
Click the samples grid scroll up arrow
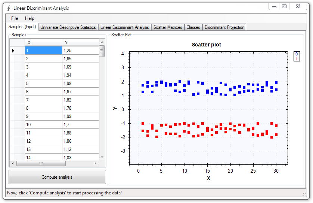[x=102, y=42]
